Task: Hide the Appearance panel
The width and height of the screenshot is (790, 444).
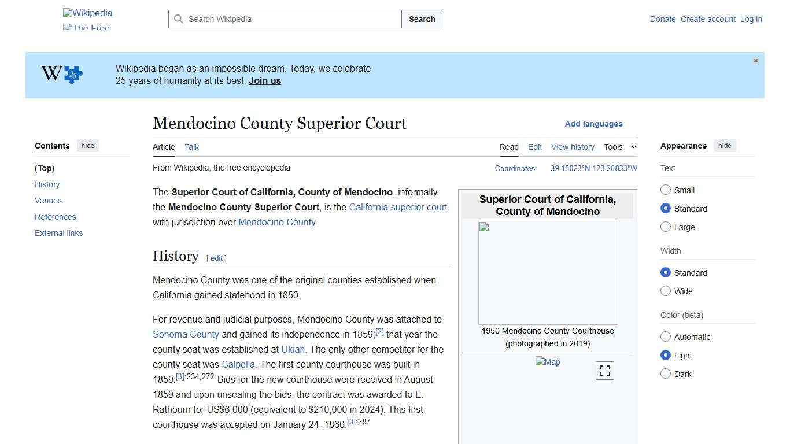Action: point(725,145)
